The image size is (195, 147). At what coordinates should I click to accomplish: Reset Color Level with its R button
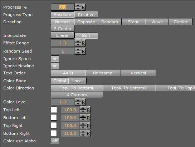tap(83, 102)
